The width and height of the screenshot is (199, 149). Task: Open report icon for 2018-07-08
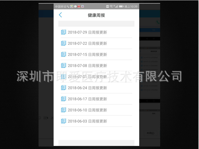point(63,66)
